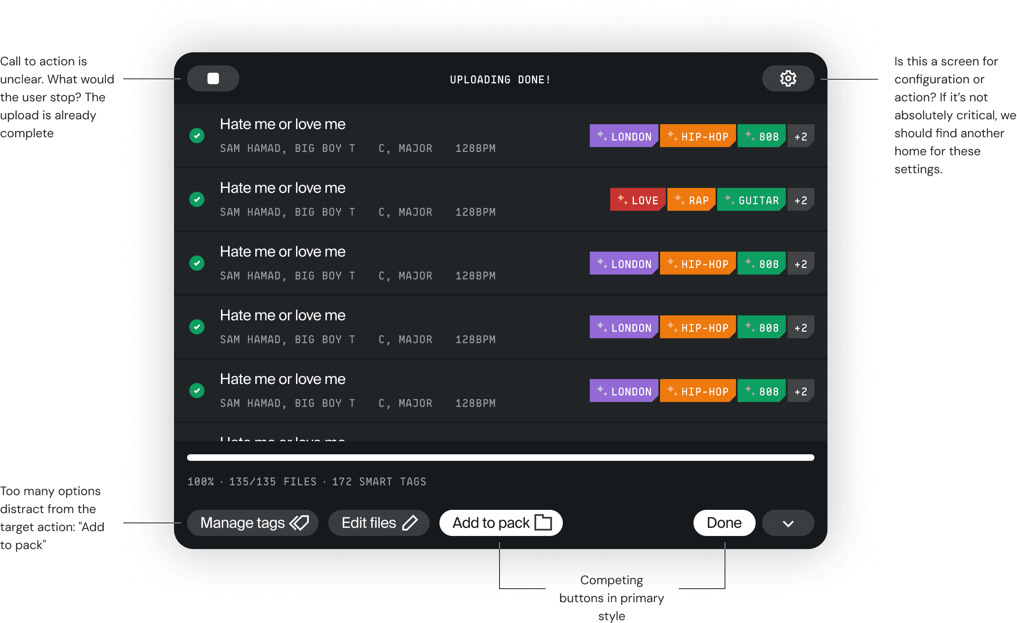Expand +2 tags in second row
Screen dimensions: 1017x623
[800, 200]
